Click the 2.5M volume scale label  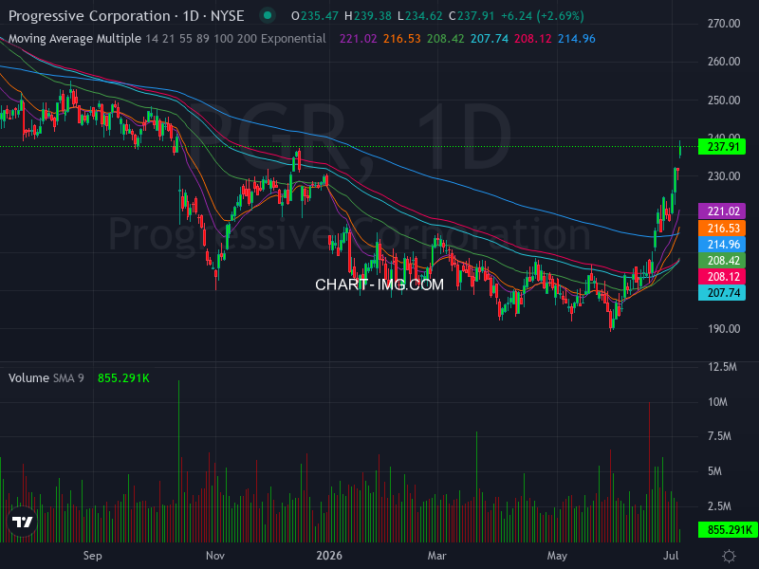719,506
